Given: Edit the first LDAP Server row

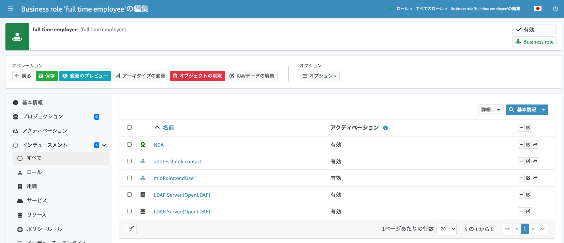Looking at the screenshot, I should pos(528,195).
